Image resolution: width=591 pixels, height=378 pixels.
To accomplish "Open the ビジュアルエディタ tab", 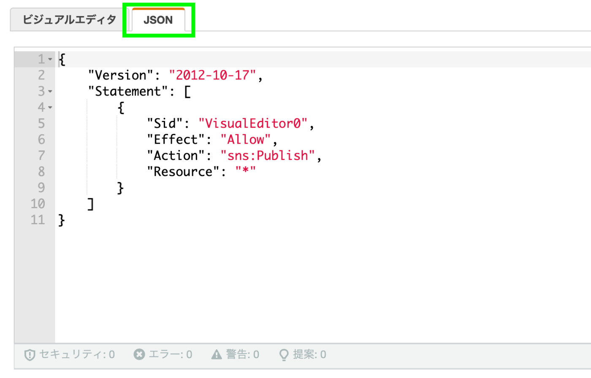I will pyautogui.click(x=69, y=20).
